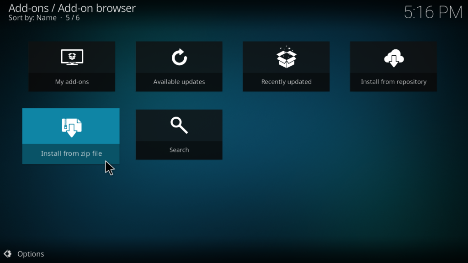Select the Install from zip file label
The width and height of the screenshot is (468, 263).
(x=71, y=153)
